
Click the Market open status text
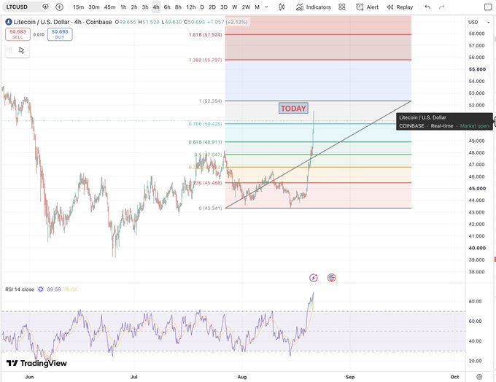point(475,126)
